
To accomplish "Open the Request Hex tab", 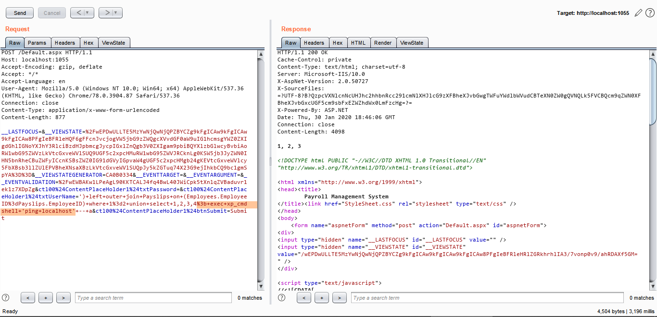I will pyautogui.click(x=88, y=43).
